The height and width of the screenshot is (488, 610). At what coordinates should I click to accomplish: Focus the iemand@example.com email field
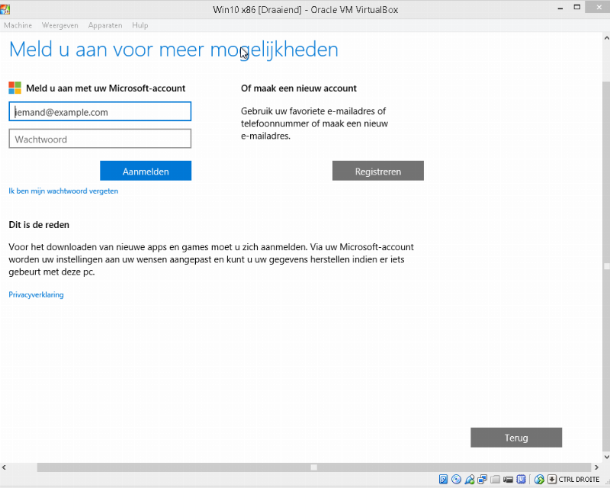tap(100, 111)
